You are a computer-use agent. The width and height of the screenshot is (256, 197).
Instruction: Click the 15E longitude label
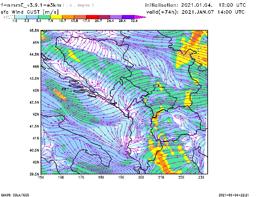coord(41,177)
